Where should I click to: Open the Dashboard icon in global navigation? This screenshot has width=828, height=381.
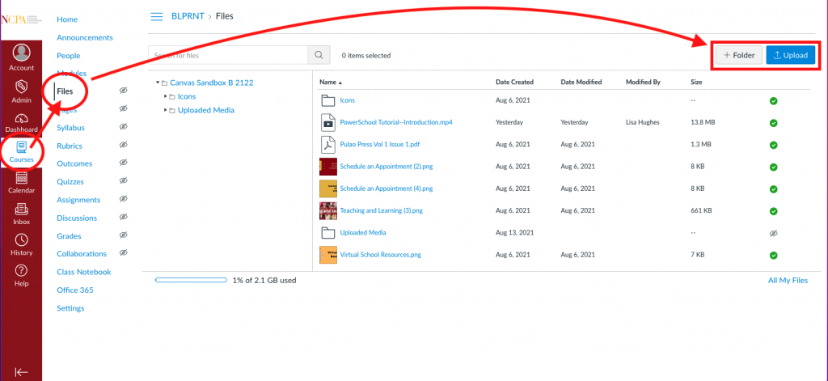(21, 118)
